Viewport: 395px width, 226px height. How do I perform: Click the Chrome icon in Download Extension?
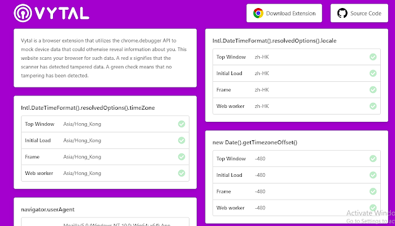(x=258, y=13)
